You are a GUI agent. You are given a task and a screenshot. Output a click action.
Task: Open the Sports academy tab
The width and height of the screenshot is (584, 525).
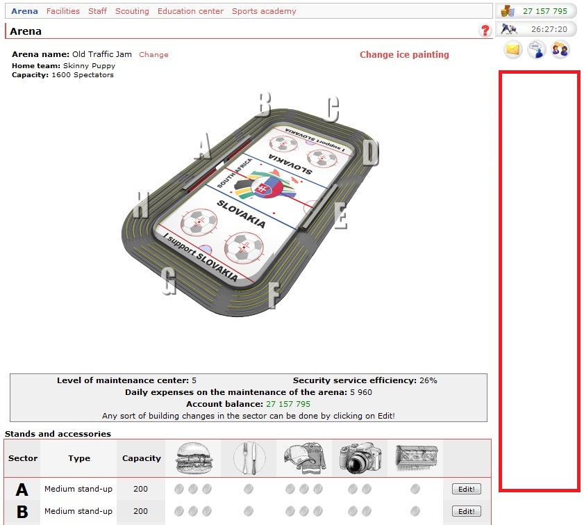[264, 11]
